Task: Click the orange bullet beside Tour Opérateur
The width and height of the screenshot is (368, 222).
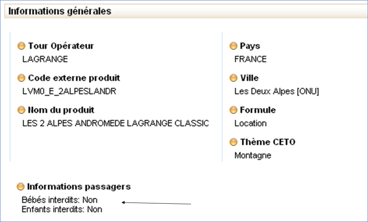Action: [x=21, y=46]
